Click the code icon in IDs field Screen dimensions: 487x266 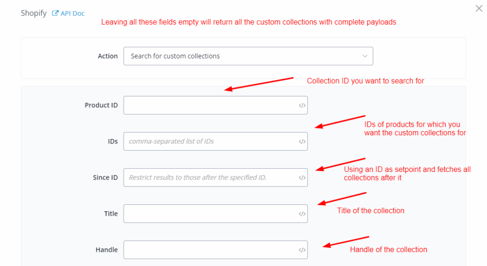(x=302, y=142)
